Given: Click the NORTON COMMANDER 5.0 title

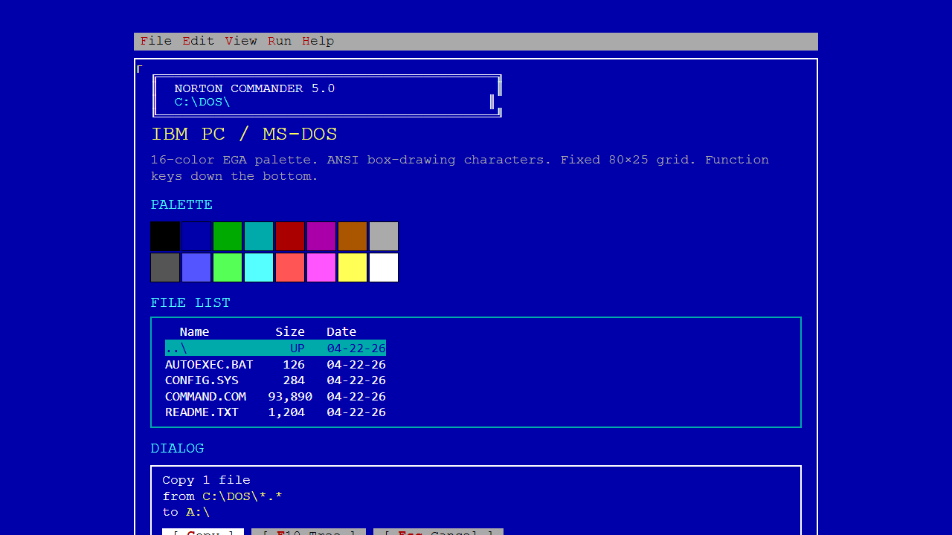Looking at the screenshot, I should pyautogui.click(x=254, y=88).
